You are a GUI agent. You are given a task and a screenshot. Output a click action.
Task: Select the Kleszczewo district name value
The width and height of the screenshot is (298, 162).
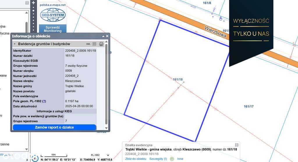coord(73,81)
